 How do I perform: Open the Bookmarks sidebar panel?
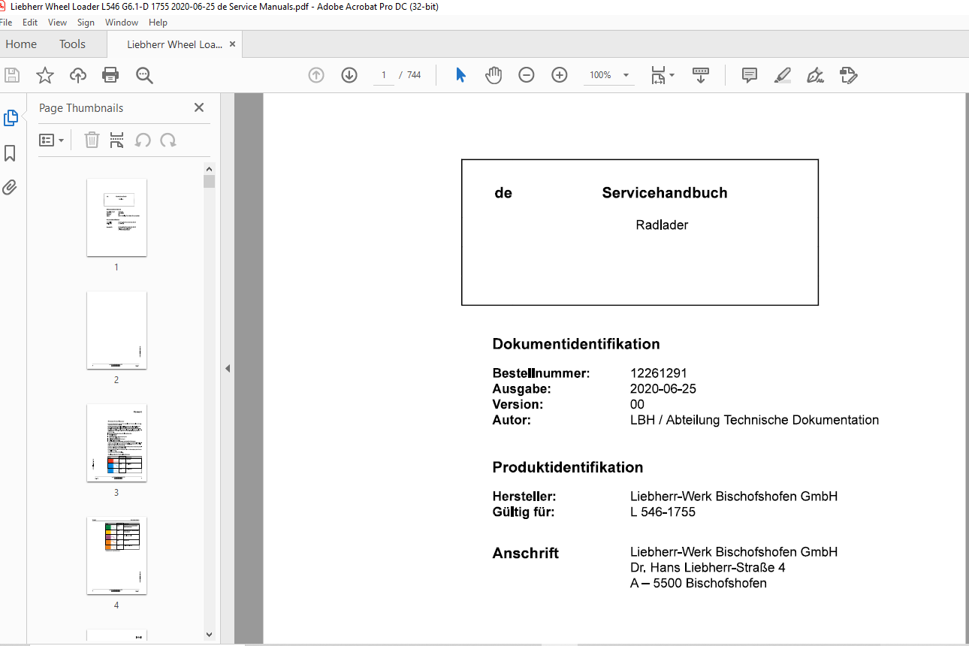click(x=10, y=153)
